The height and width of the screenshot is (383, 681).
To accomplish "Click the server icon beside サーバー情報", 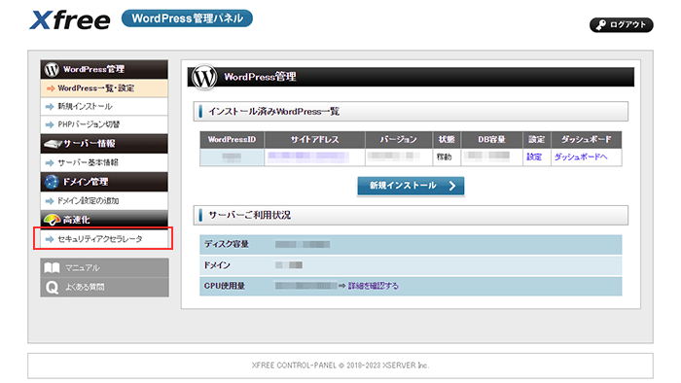I will pyautogui.click(x=53, y=144).
